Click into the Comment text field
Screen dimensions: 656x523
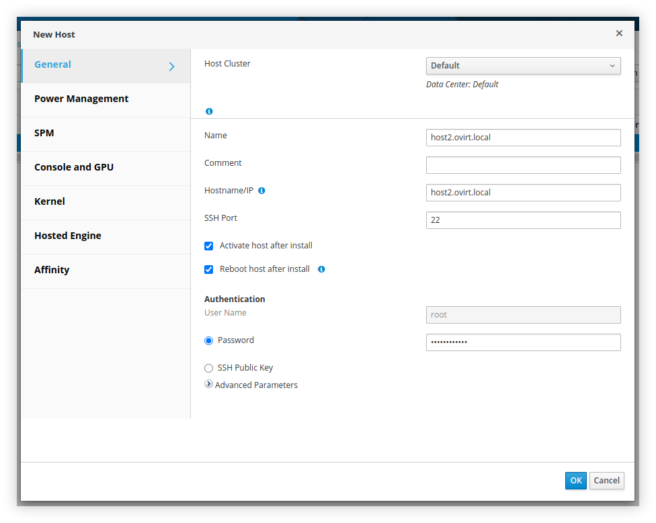tap(523, 165)
